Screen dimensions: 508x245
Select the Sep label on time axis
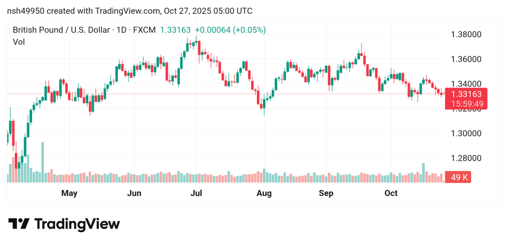(326, 194)
